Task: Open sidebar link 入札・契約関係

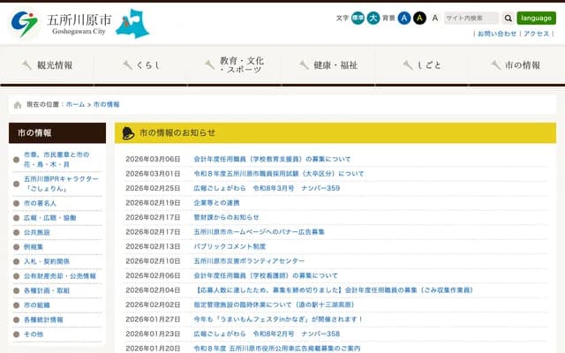Action: coord(47,261)
